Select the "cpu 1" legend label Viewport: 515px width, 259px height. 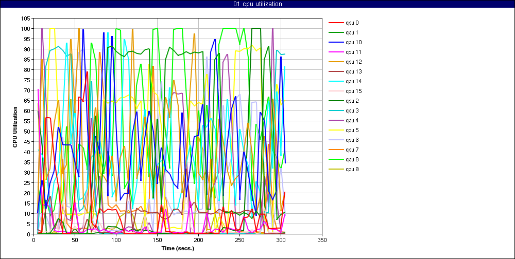tap(352, 32)
